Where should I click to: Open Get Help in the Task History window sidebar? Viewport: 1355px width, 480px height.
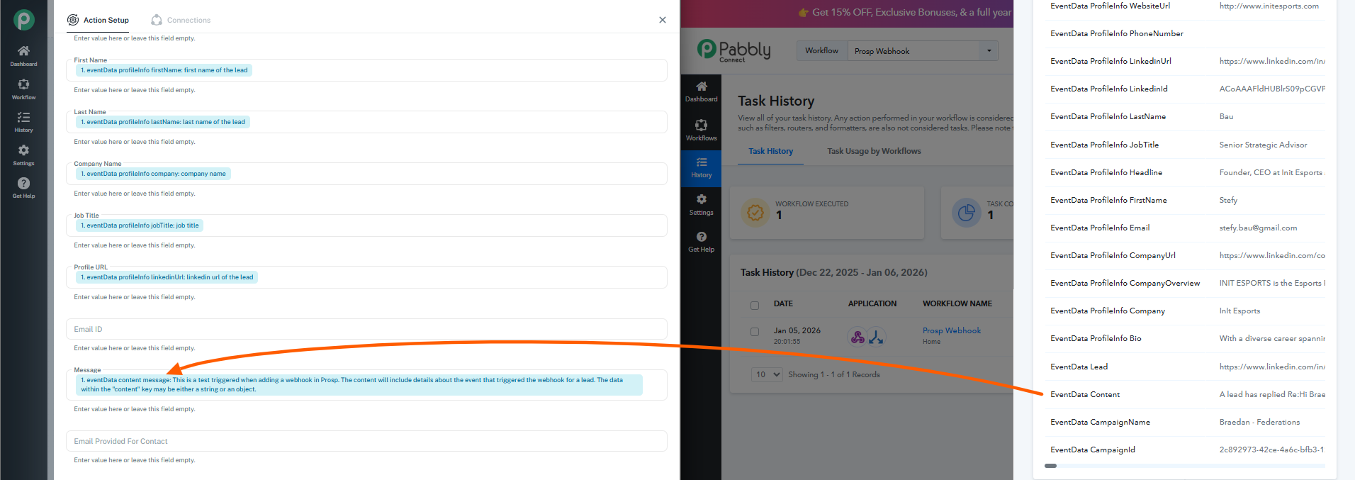click(701, 242)
